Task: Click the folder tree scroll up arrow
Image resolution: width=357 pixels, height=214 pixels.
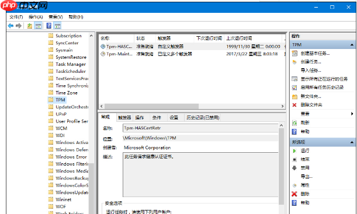Action: [91, 36]
